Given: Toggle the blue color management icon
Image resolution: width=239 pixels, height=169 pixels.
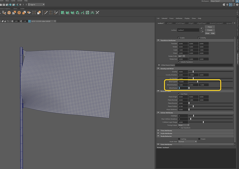Looking at the screenshot, I should (x=30, y=21).
